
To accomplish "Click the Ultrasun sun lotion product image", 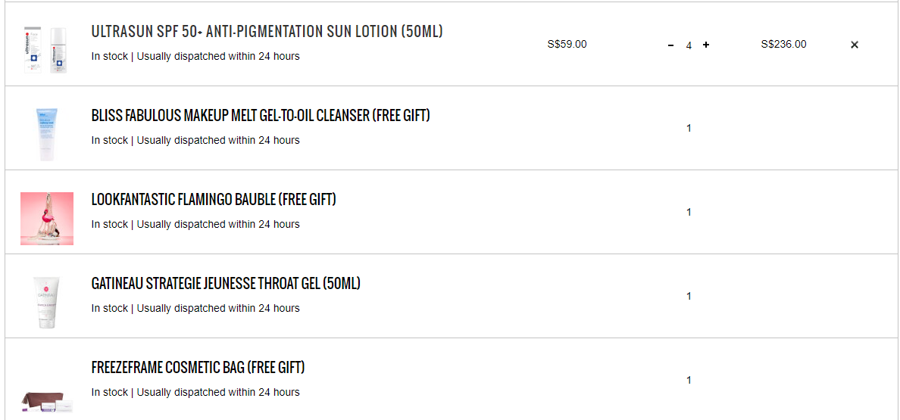I will coord(47,50).
